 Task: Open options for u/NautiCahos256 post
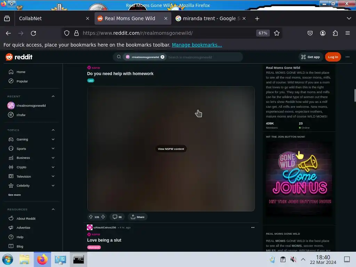pyautogui.click(x=253, y=227)
